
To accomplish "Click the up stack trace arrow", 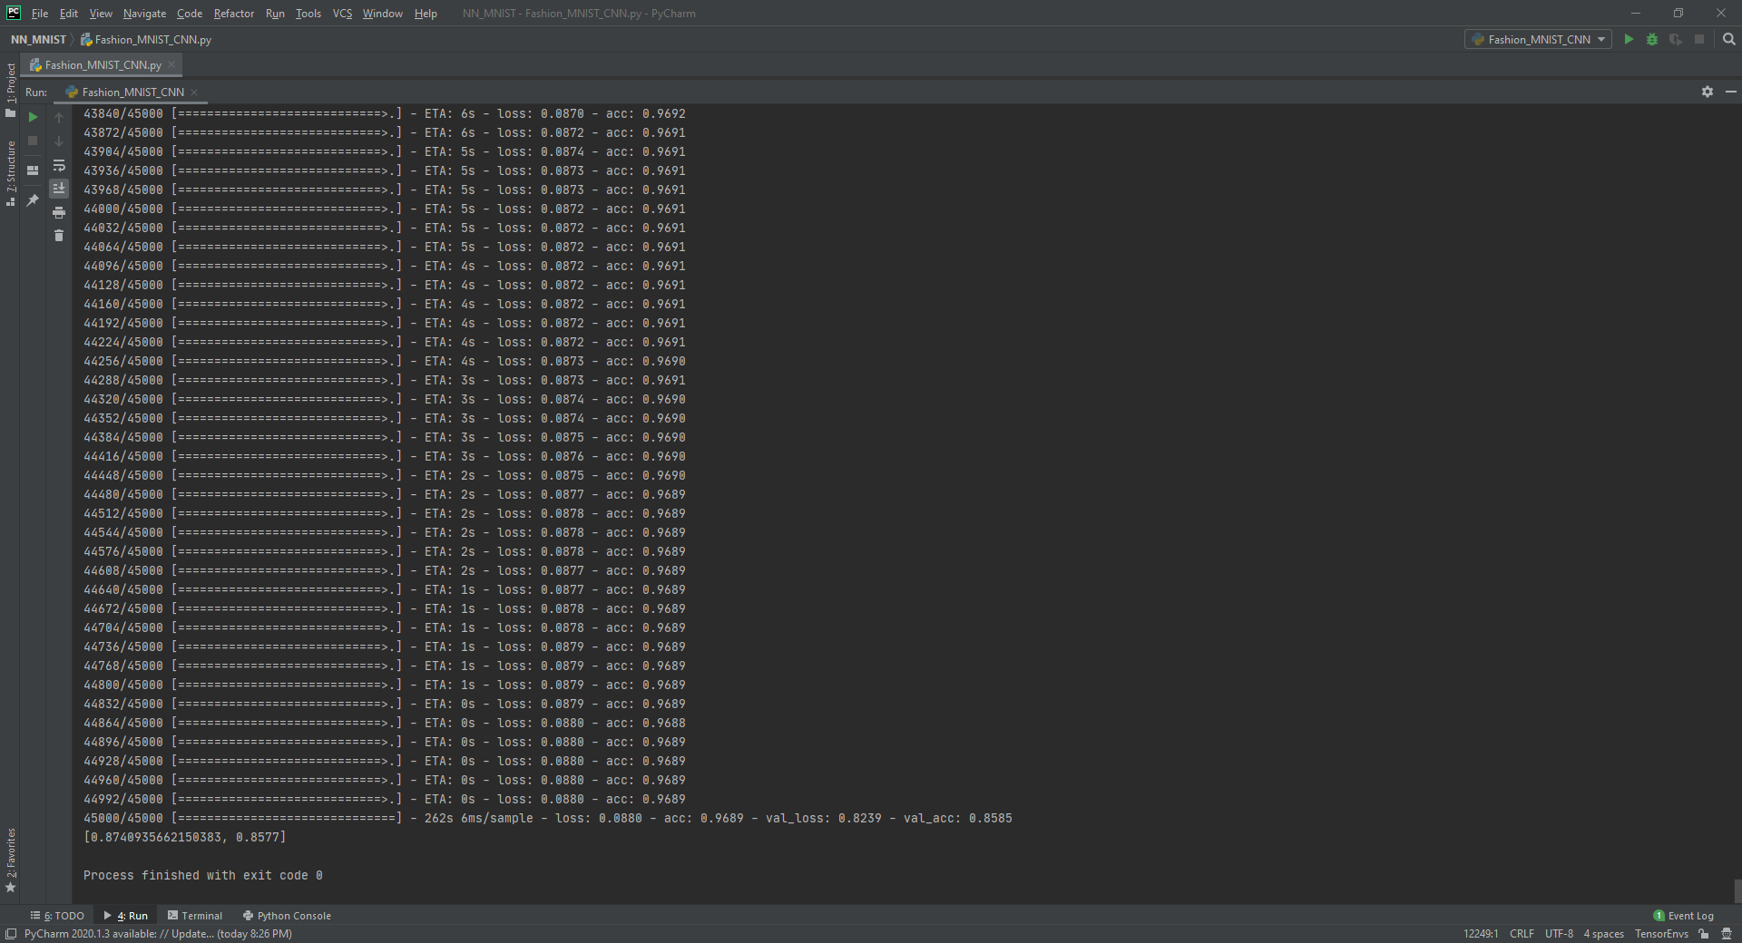I will pyautogui.click(x=59, y=118).
